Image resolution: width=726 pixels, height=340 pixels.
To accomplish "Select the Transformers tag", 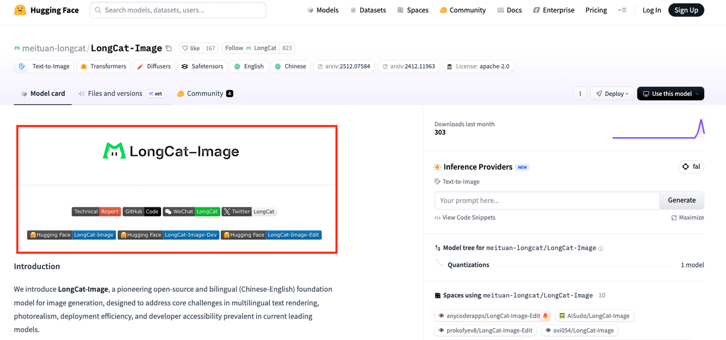I will click(x=103, y=66).
